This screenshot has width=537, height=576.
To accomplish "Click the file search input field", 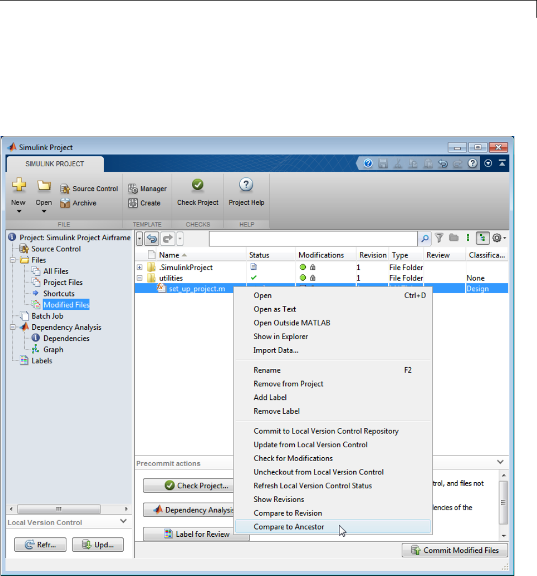I will [313, 239].
